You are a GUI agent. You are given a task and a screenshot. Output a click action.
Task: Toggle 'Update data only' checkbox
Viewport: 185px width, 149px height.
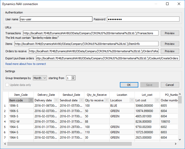[7, 85]
